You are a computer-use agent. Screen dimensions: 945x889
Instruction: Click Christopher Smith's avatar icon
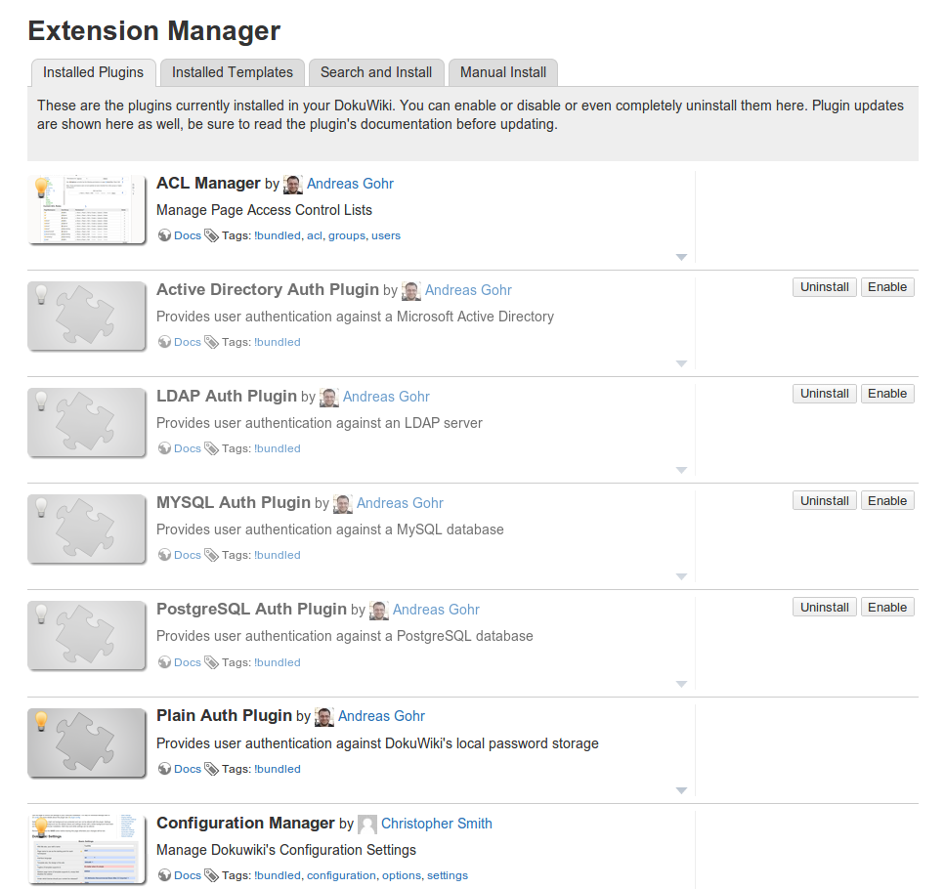[x=367, y=825]
